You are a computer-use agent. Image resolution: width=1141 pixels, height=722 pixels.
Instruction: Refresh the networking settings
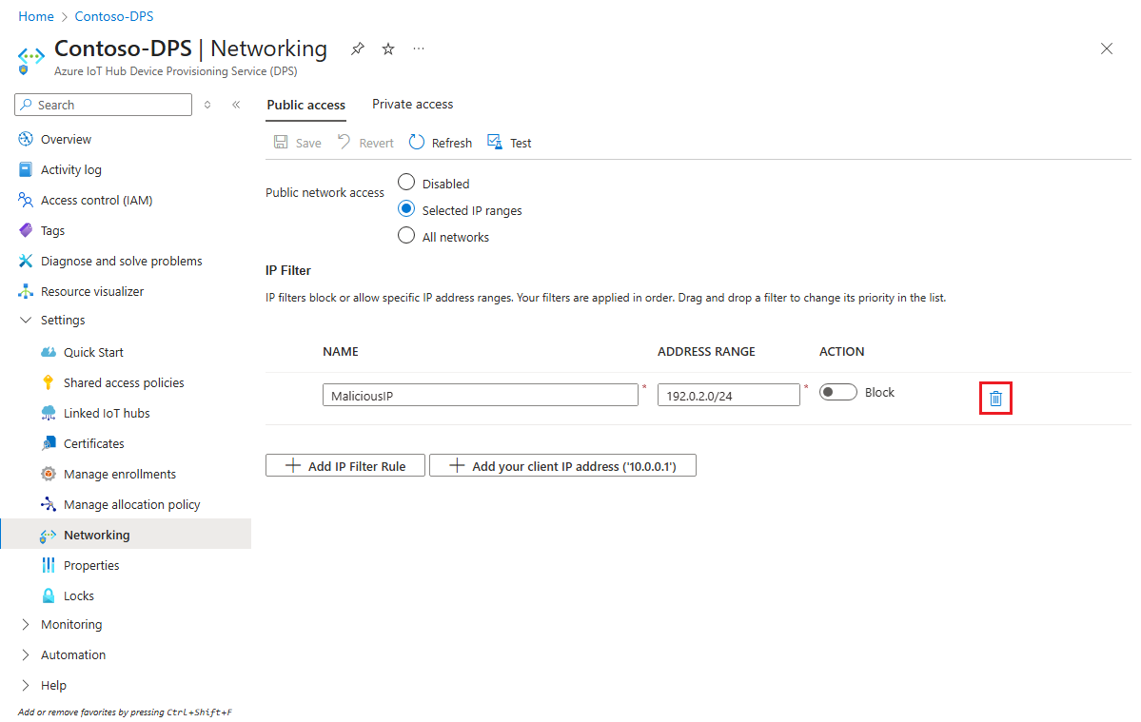point(440,142)
